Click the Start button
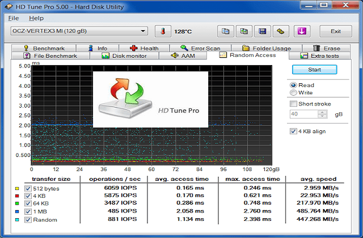Screen dimensions: 363x238 click(314, 70)
